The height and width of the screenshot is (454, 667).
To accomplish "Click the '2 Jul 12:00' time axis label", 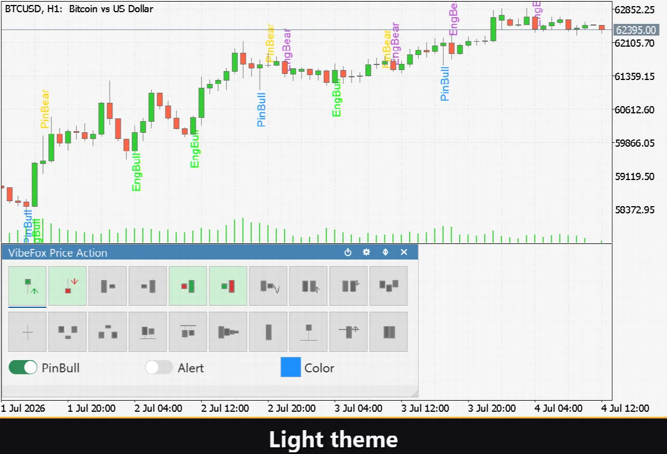I will pos(225,408).
